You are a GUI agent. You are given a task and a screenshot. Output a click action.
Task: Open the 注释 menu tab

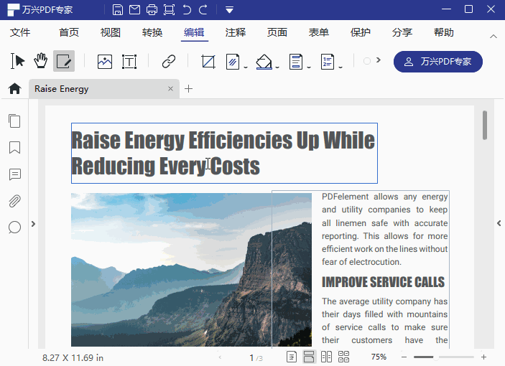coord(236,32)
